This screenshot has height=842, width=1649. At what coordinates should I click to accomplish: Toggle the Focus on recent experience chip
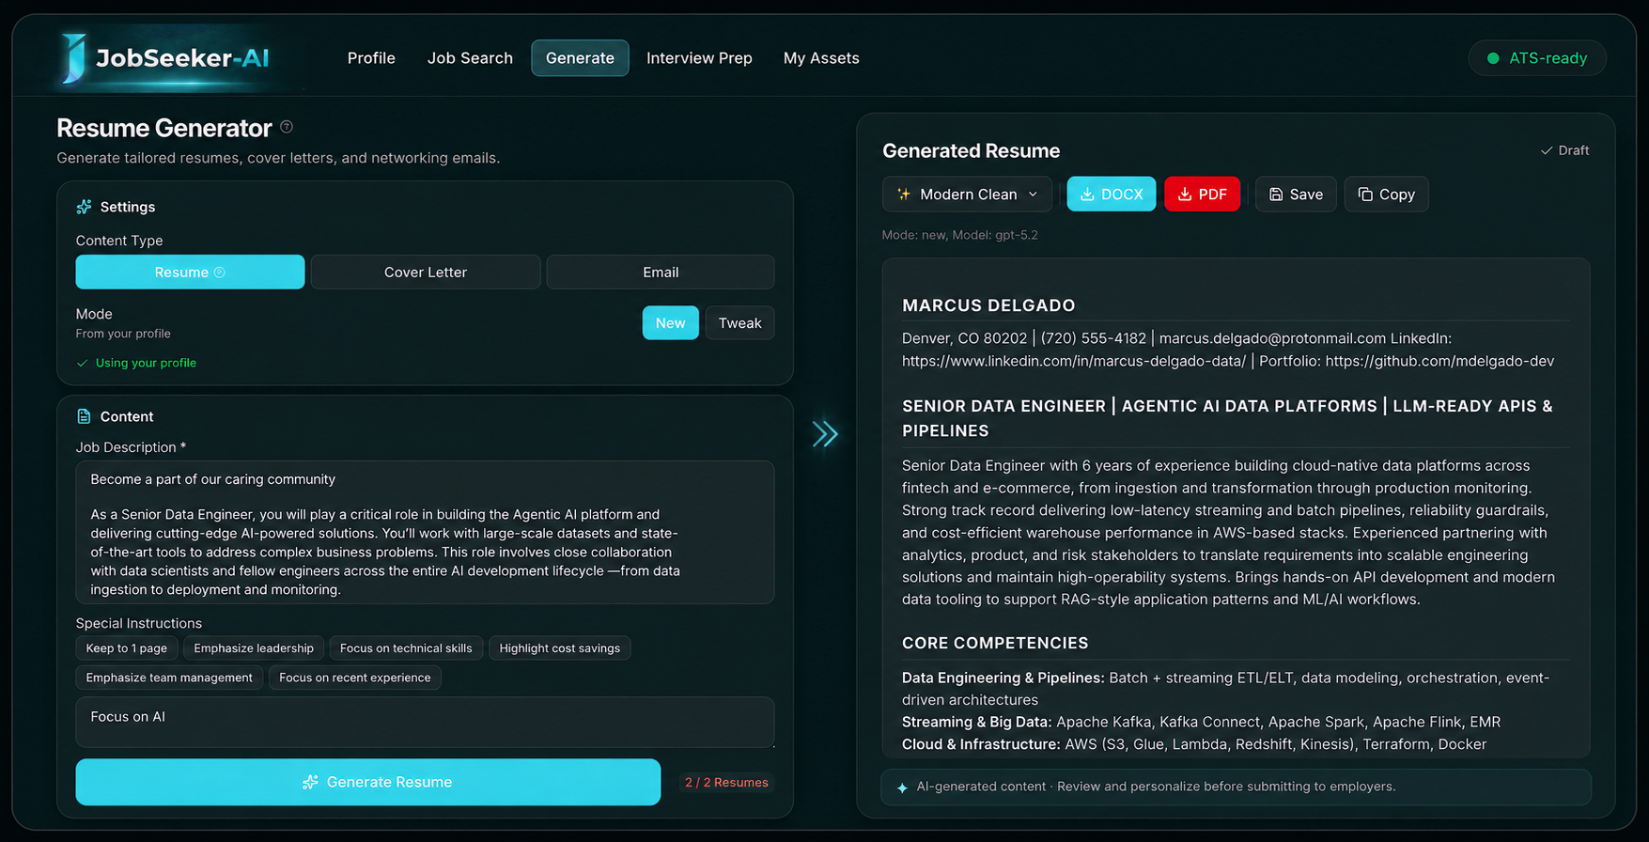click(355, 678)
